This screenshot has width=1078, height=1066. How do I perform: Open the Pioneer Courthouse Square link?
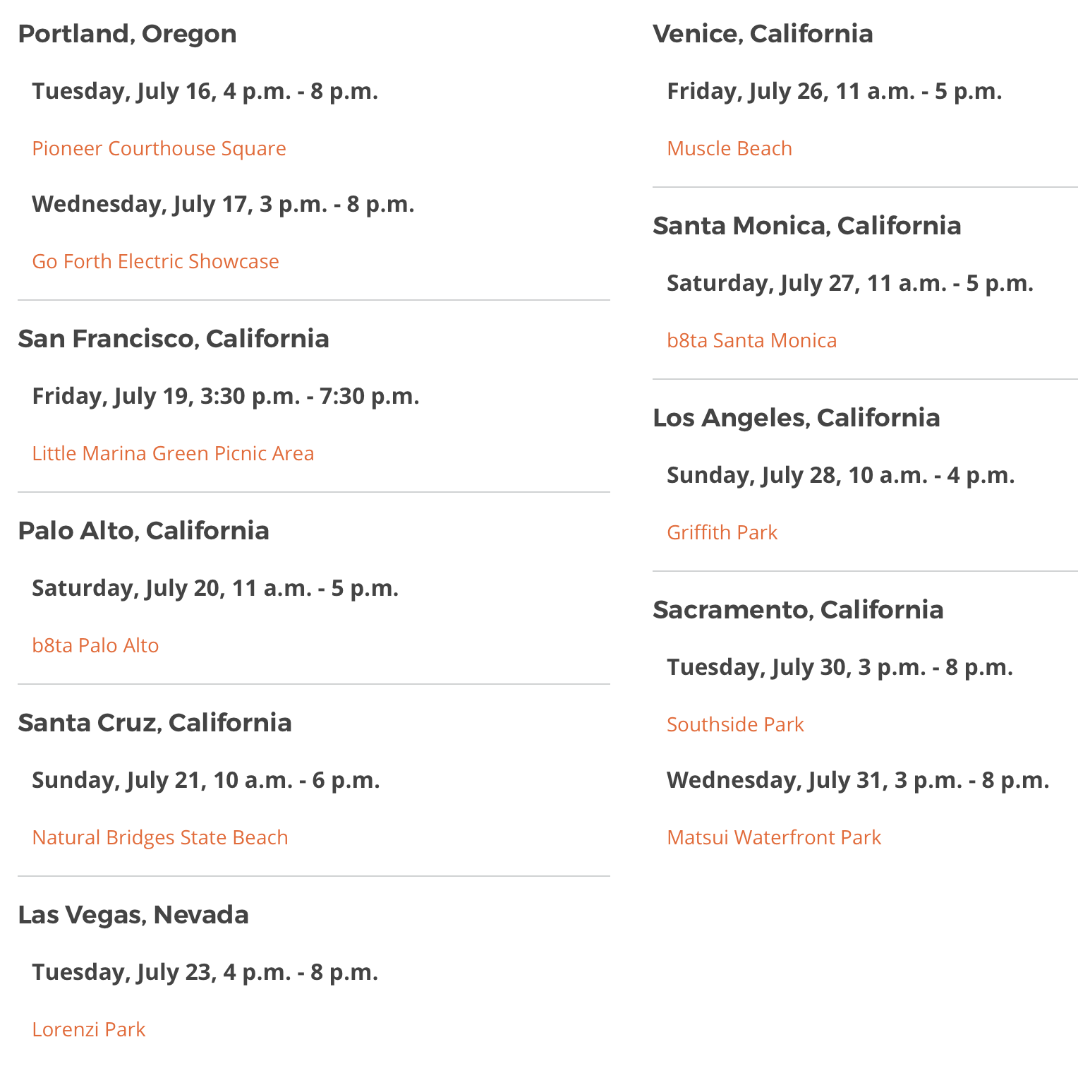pyautogui.click(x=159, y=149)
